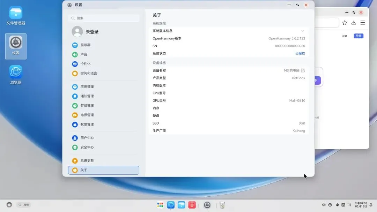Focus the settings 搜索 search field
The image size is (377, 212).
[104, 18]
